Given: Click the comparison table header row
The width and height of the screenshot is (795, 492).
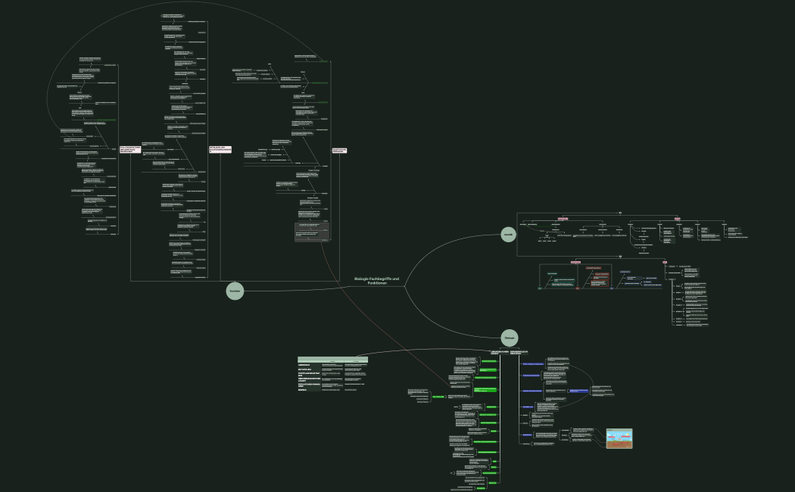Looking at the screenshot, I should 332,359.
